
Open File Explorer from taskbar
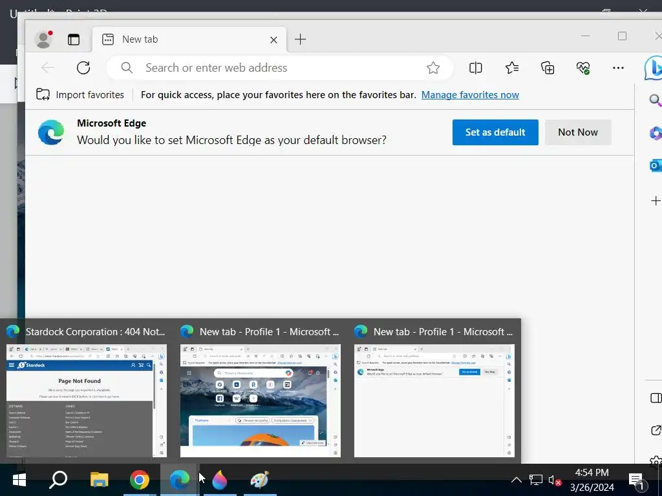point(99,480)
